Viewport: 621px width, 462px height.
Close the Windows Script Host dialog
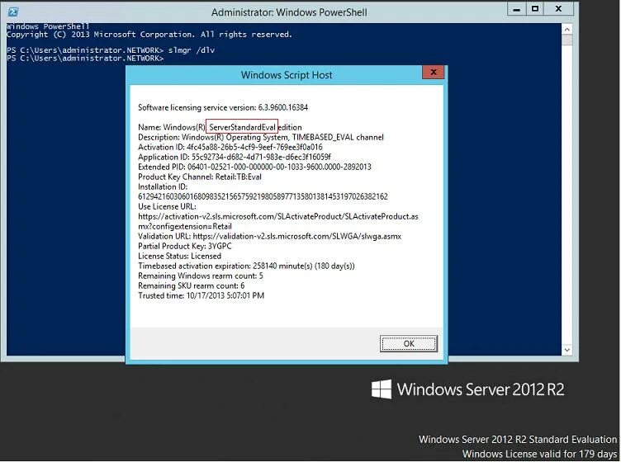pyautogui.click(x=434, y=73)
